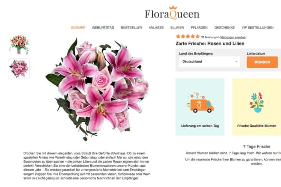Open the BLUMEN menu
The height and width of the screenshot is (187, 281).
click(177, 27)
